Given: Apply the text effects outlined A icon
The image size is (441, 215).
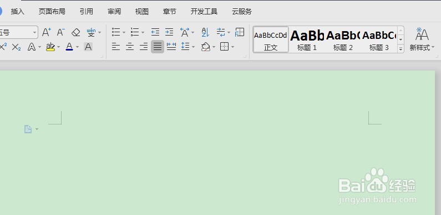Looking at the screenshot, I should point(32,47).
